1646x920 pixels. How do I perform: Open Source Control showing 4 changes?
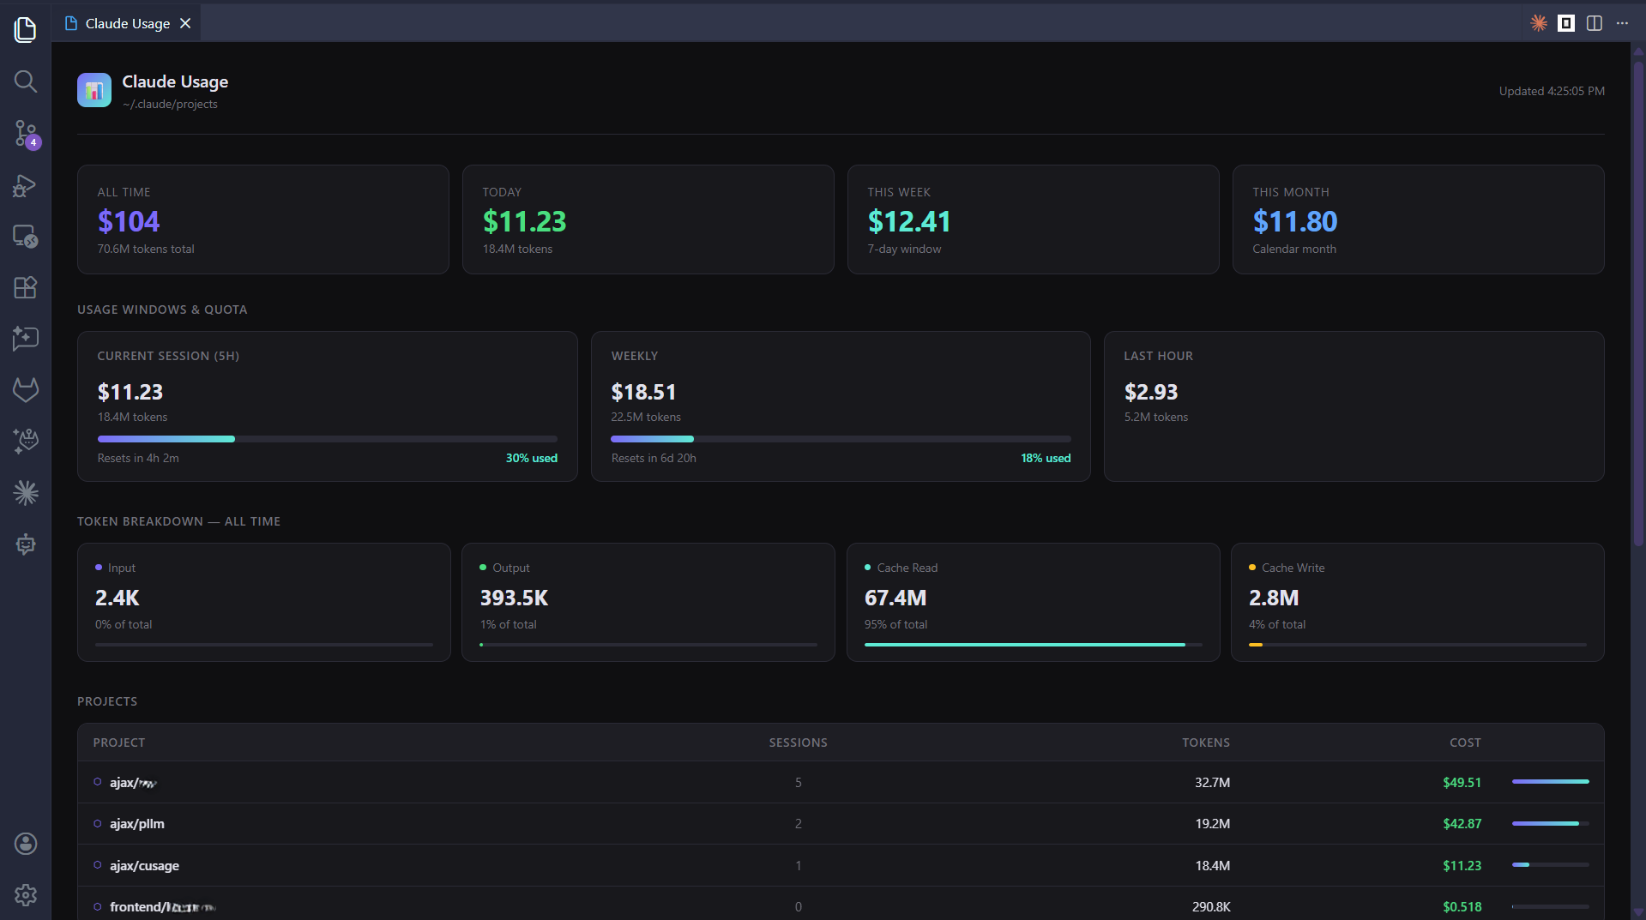(26, 133)
